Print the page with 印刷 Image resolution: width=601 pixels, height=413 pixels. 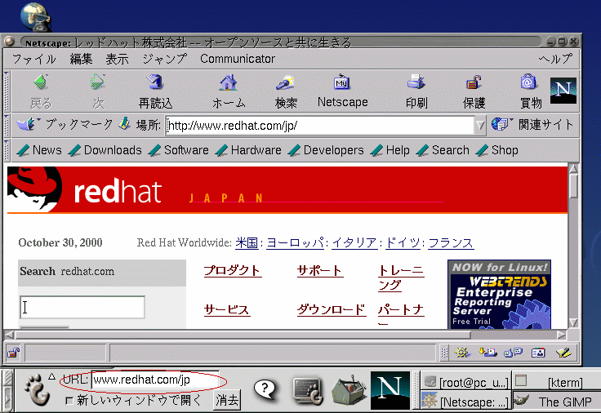416,91
